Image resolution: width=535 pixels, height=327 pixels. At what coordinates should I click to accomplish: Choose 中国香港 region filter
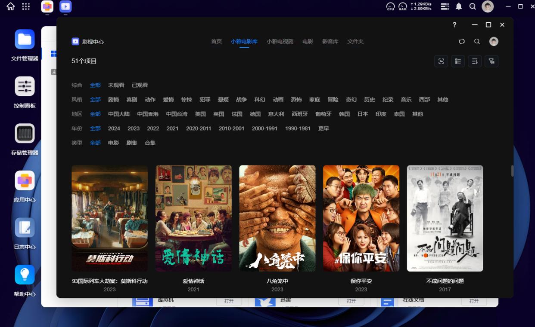148,114
